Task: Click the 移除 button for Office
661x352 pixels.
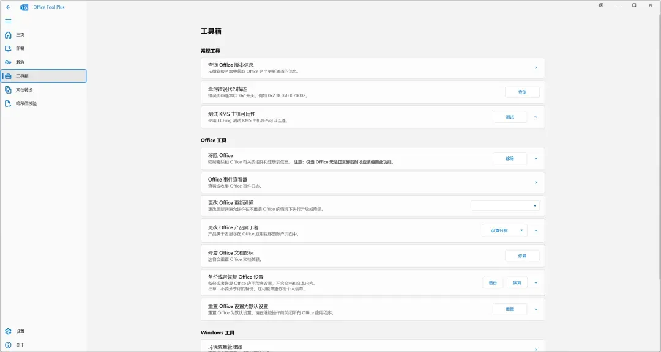Action: point(510,158)
